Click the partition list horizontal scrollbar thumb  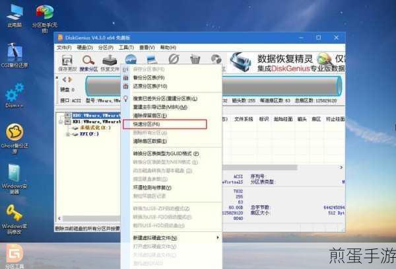tap(259, 167)
